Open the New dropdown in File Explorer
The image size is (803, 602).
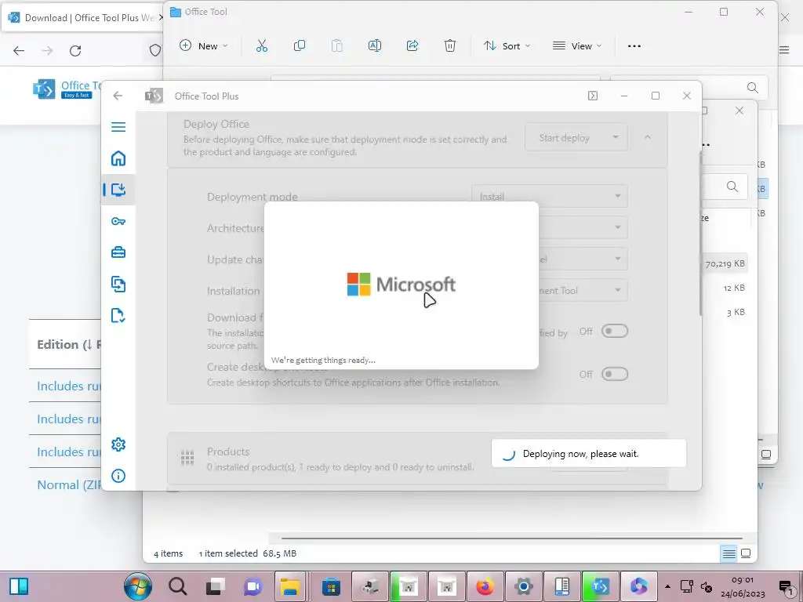(x=203, y=46)
